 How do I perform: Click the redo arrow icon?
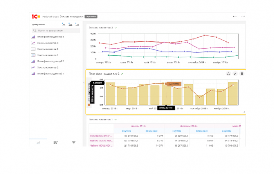[243, 16]
